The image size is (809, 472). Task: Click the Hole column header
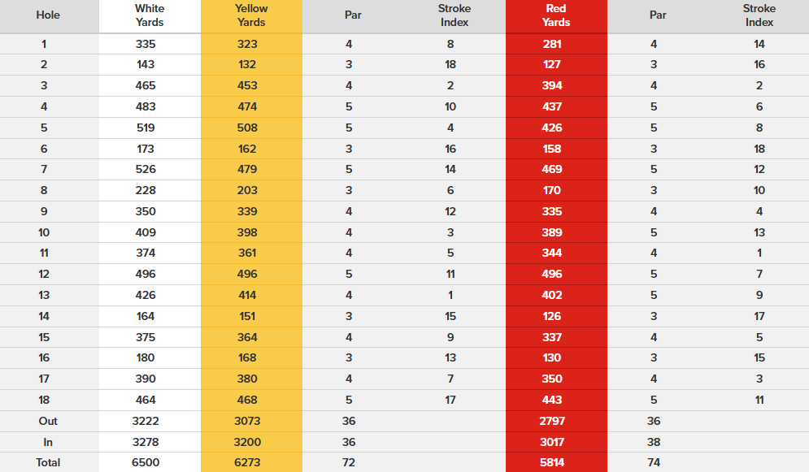pyautogui.click(x=48, y=15)
